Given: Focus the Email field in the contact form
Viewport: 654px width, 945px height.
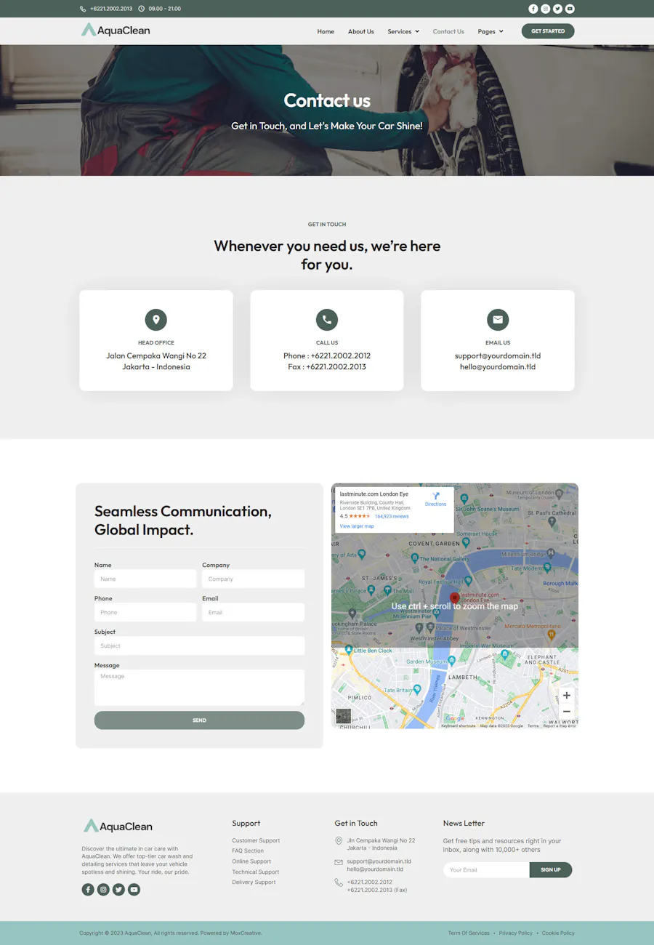Looking at the screenshot, I should [x=253, y=612].
